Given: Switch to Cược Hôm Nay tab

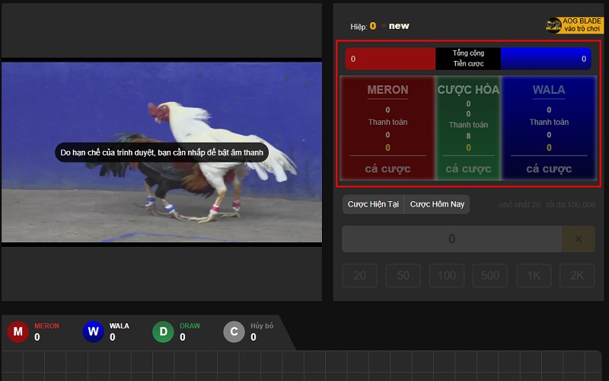Looking at the screenshot, I should (437, 204).
